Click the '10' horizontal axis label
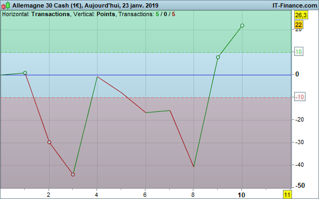 (241, 195)
